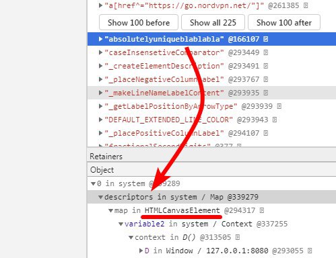The image size is (336, 258).
Task: Expand the _makeLineNameLabelContent row
Action: [x=100, y=93]
